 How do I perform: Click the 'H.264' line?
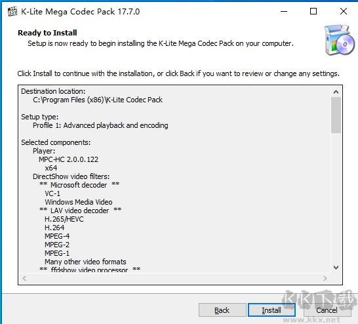pyautogui.click(x=54, y=228)
